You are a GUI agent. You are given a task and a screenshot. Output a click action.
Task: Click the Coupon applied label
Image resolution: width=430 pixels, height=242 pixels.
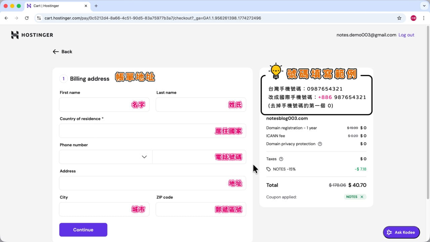click(x=281, y=197)
